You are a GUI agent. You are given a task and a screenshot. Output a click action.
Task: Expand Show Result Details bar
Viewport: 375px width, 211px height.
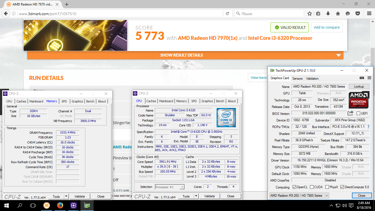(x=185, y=55)
